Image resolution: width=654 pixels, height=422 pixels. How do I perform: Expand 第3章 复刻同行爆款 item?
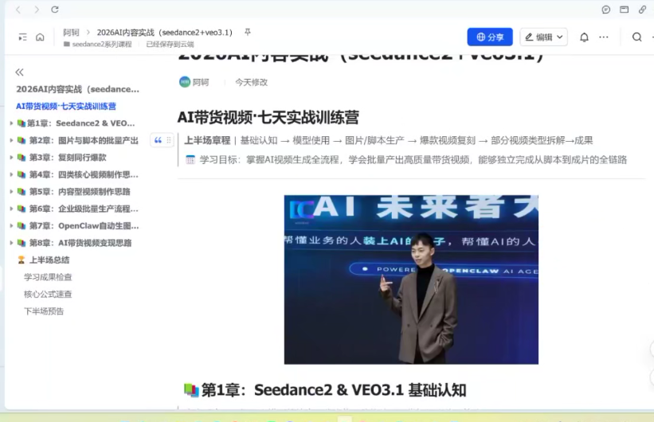[11, 157]
